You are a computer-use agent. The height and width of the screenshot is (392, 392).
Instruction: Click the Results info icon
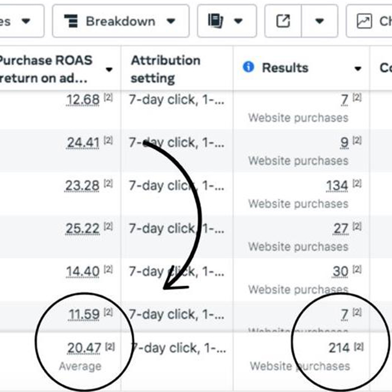(248, 67)
